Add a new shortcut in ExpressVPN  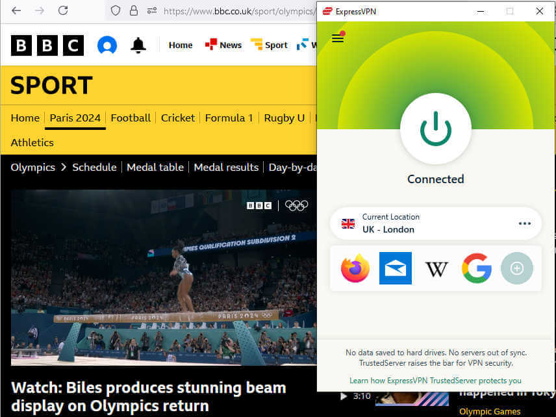(516, 268)
